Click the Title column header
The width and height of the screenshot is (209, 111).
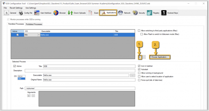pyautogui.click(x=124, y=31)
